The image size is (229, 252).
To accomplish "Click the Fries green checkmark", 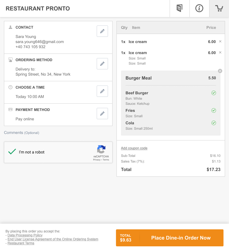I will 214,110.
